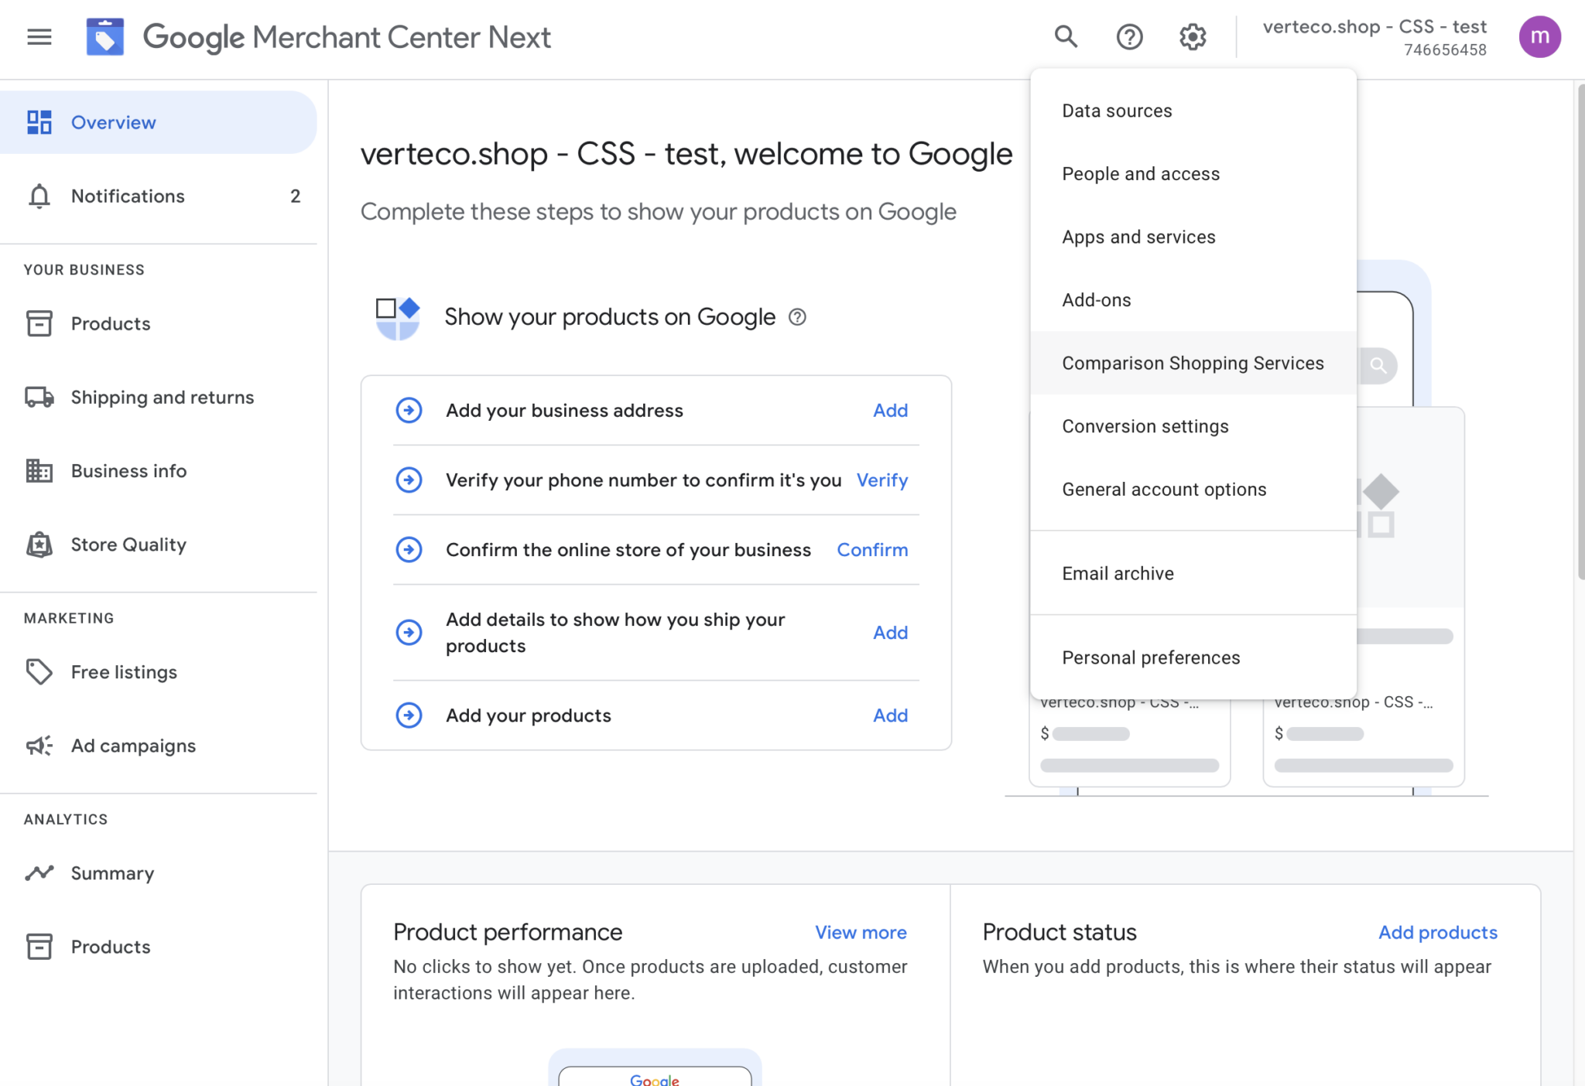Viewport: 1585px width, 1086px height.
Task: Open the help question mark icon
Action: click(1129, 36)
